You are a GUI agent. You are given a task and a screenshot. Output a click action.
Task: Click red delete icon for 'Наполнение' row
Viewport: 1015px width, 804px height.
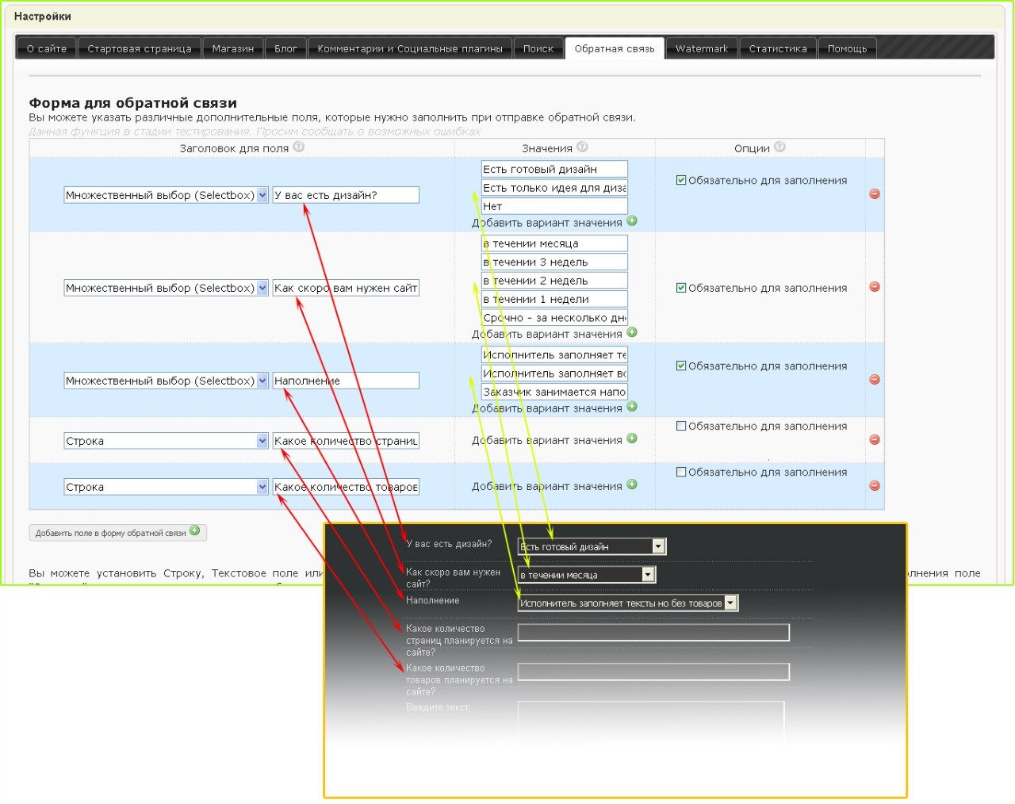pos(875,380)
